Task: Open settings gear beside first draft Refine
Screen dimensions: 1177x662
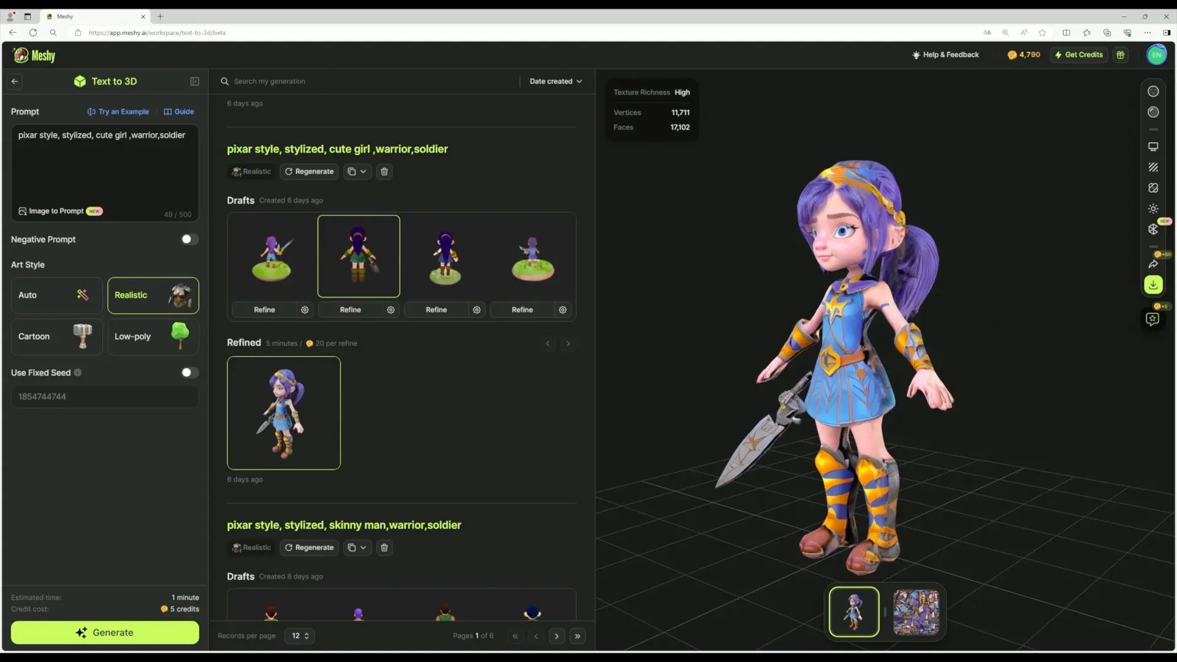Action: point(305,310)
